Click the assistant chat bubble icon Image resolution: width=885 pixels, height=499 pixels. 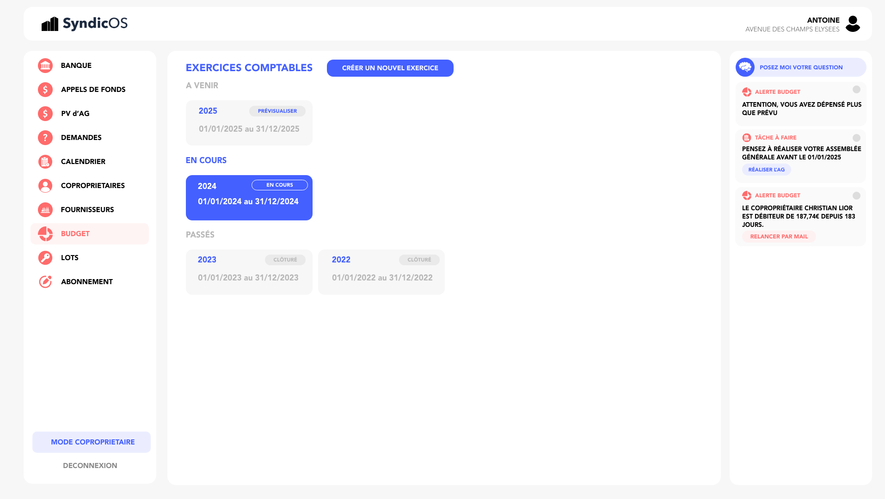[x=745, y=67]
